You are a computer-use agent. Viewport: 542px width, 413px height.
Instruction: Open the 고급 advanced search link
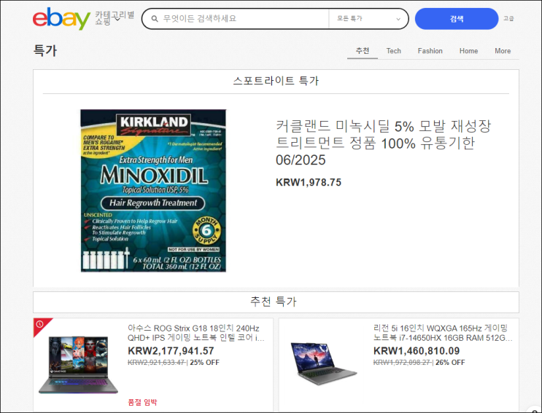[x=508, y=19]
